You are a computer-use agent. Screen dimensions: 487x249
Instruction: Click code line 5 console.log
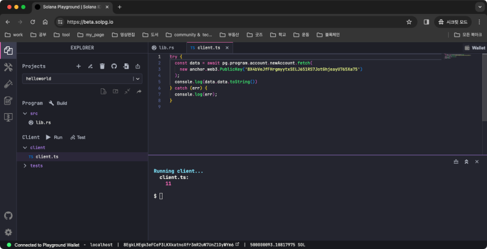pyautogui.click(x=216, y=82)
